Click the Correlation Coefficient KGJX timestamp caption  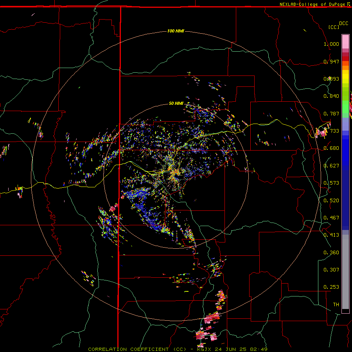click(178, 349)
